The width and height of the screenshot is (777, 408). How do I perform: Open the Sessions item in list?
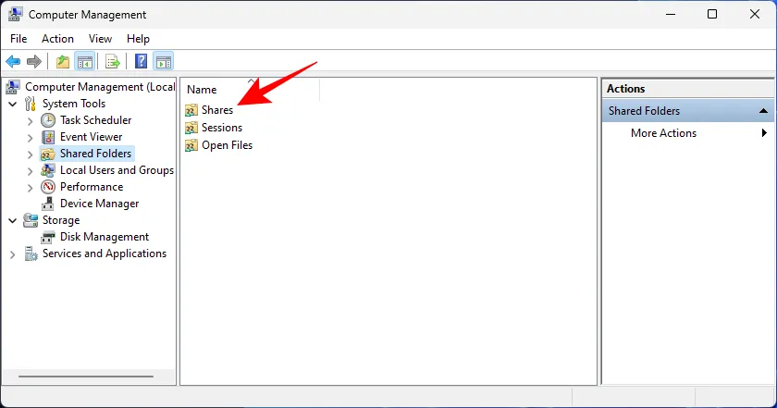221,128
